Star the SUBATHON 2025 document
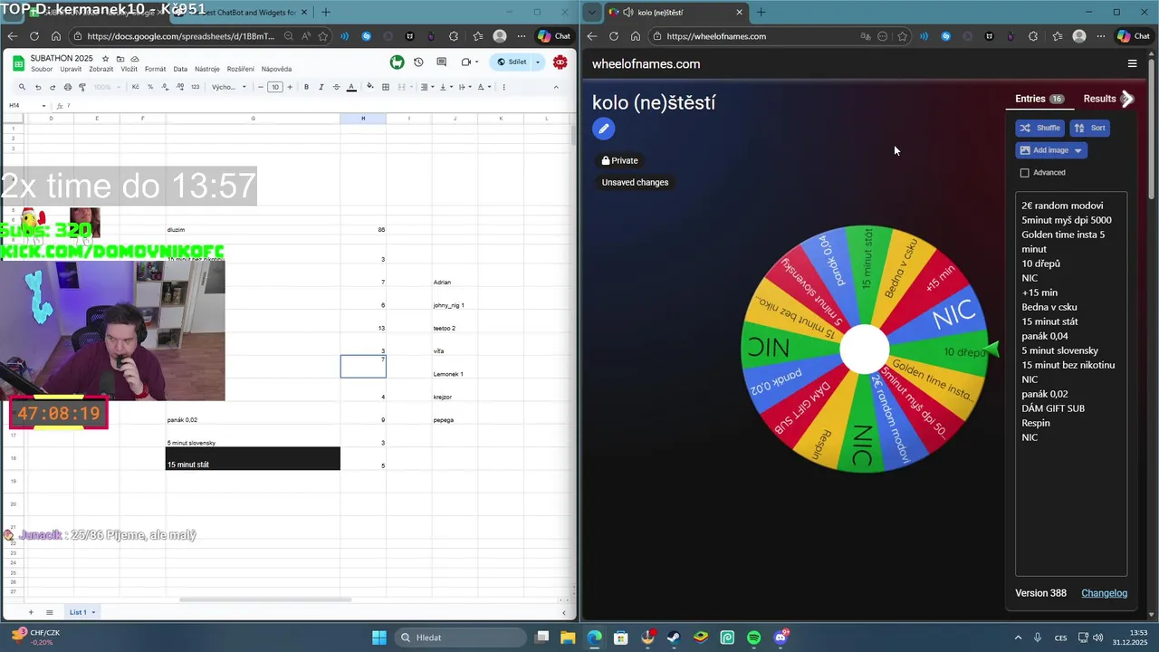This screenshot has width=1159, height=652. 106,59
